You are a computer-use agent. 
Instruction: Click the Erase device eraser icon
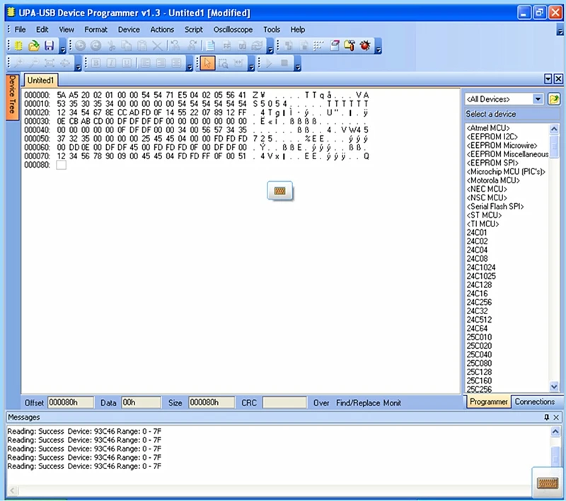[x=335, y=45]
